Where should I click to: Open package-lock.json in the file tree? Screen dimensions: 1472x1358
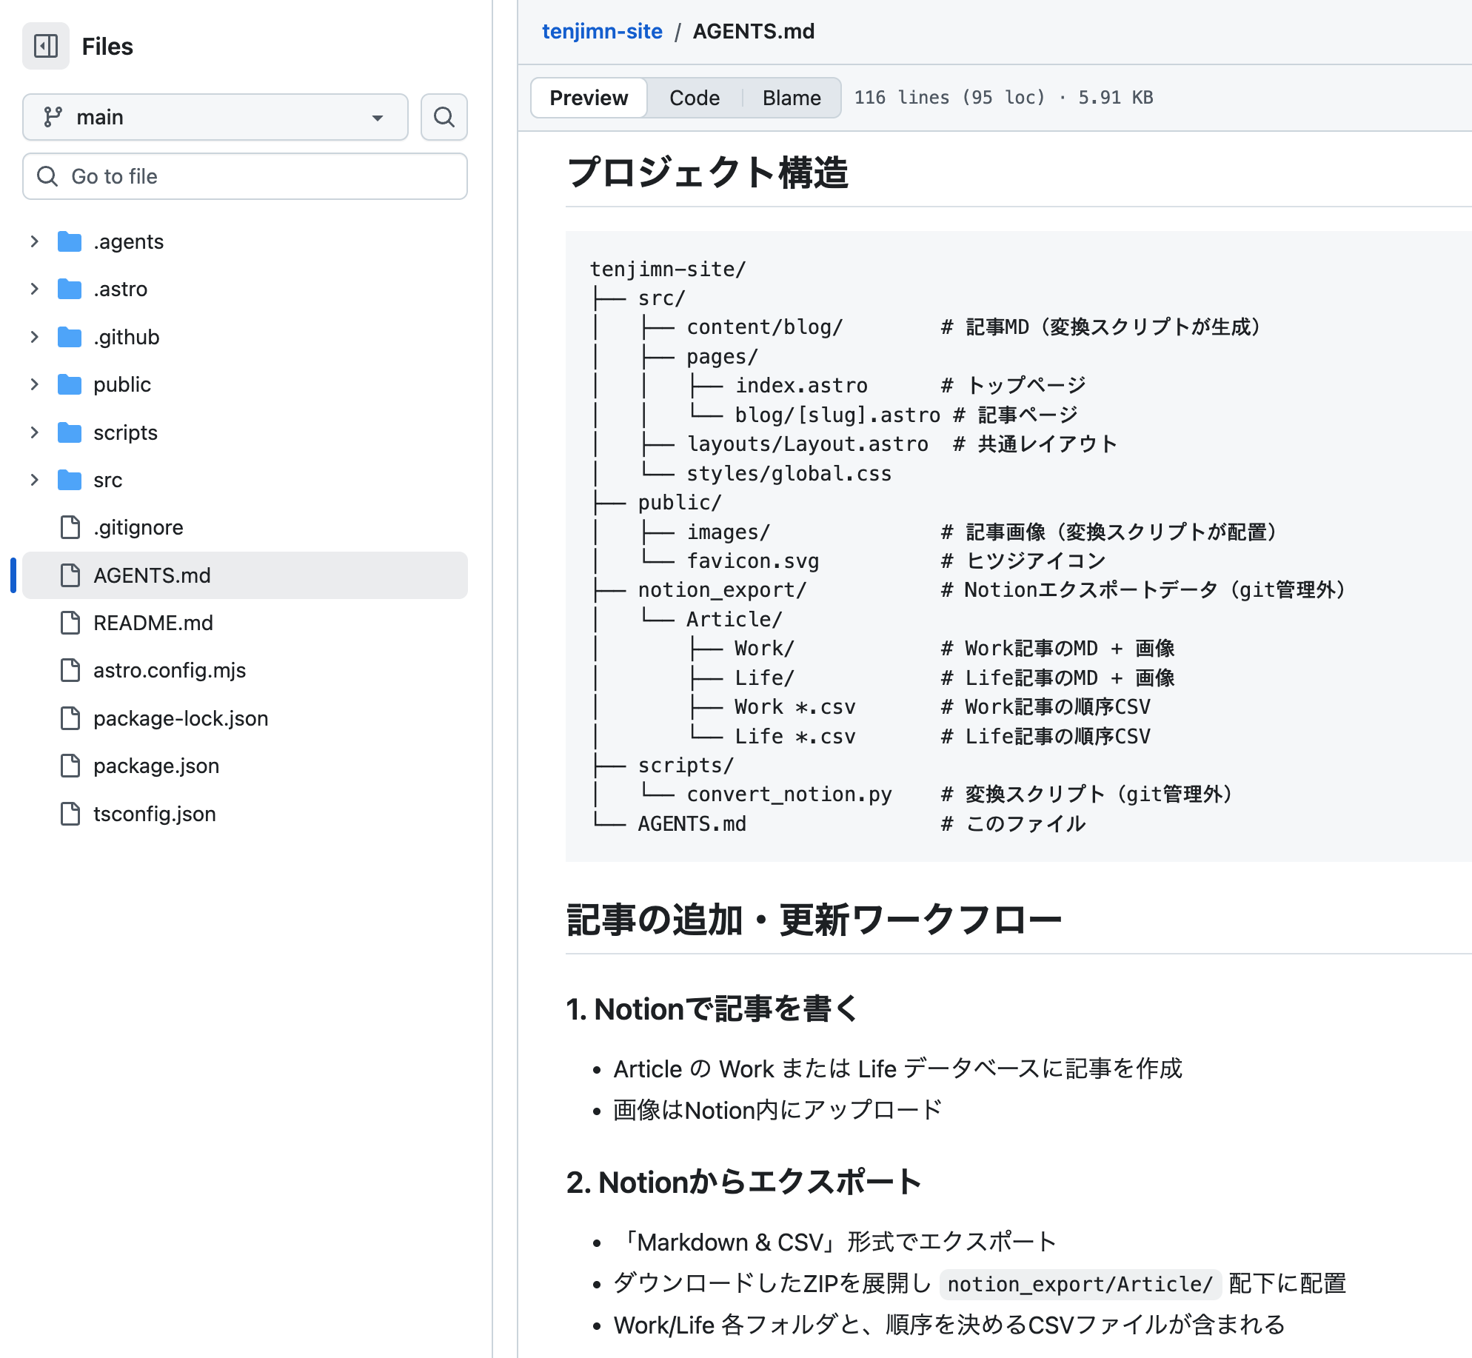click(x=180, y=718)
